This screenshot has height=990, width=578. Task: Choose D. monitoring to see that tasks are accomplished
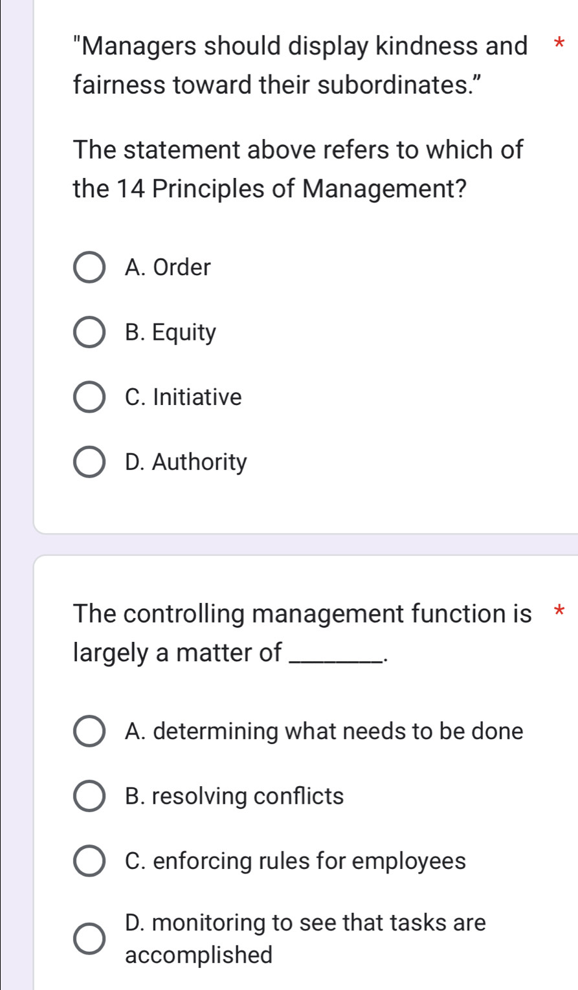90,937
